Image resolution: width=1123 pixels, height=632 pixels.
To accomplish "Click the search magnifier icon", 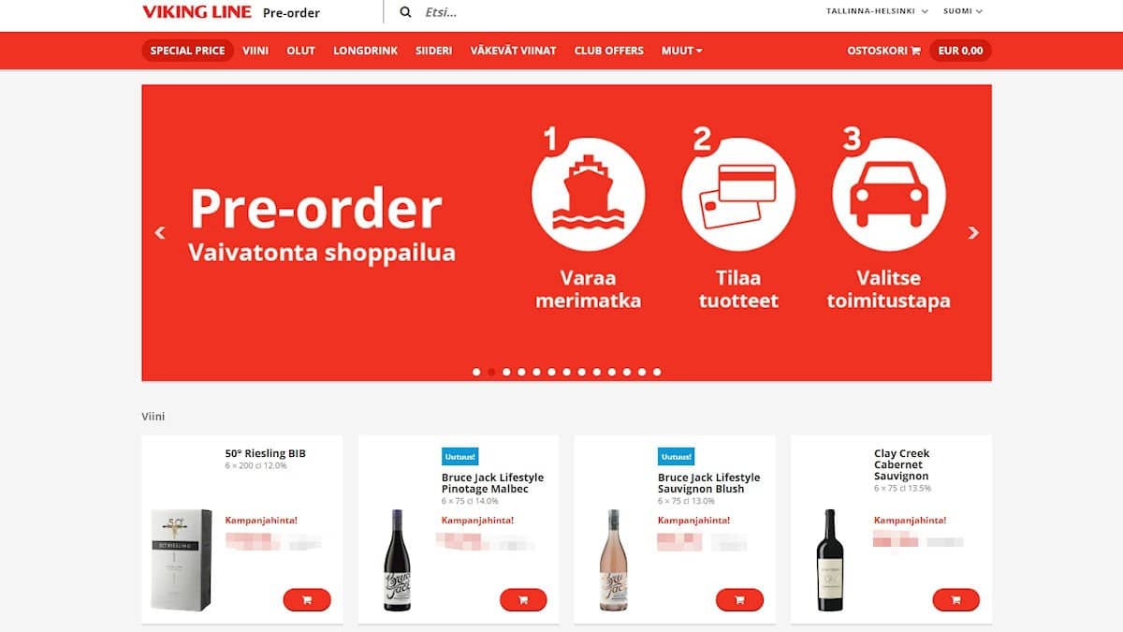I will 405,12.
